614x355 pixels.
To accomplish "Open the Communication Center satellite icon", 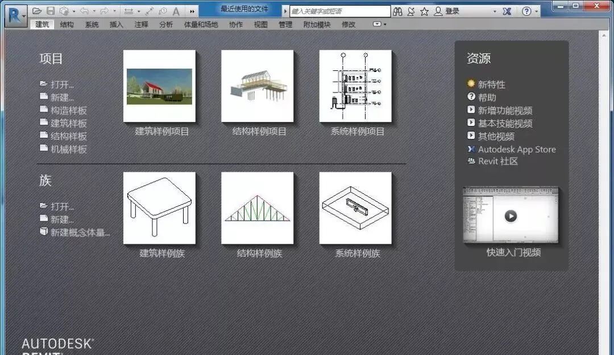I will pyautogui.click(x=411, y=11).
